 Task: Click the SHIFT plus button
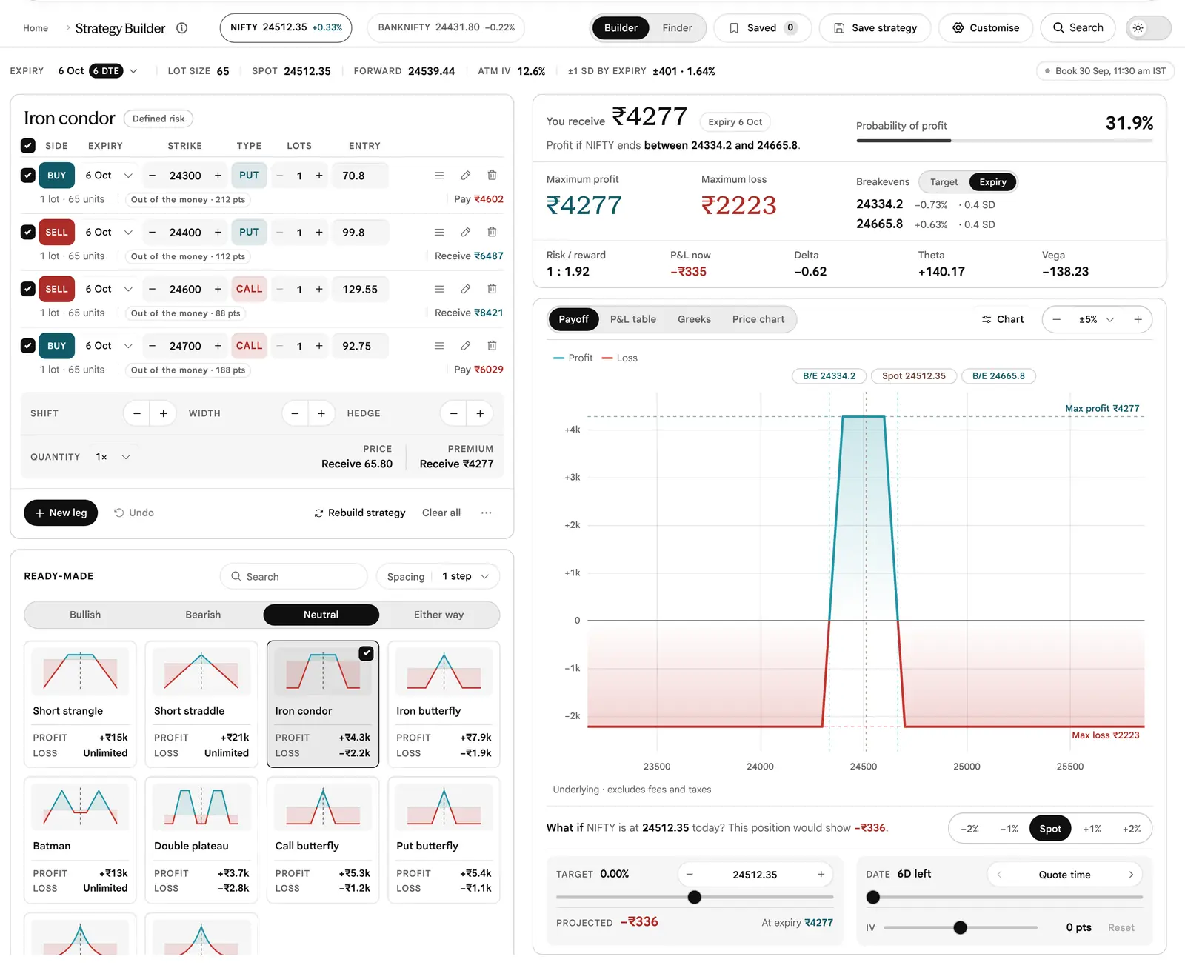163,413
